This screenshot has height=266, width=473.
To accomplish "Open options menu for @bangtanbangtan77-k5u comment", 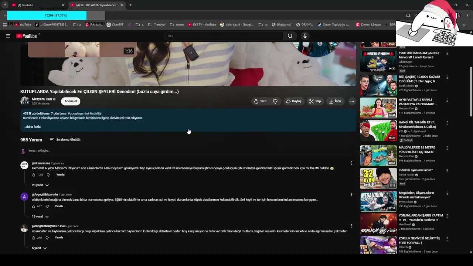I will [x=351, y=226].
